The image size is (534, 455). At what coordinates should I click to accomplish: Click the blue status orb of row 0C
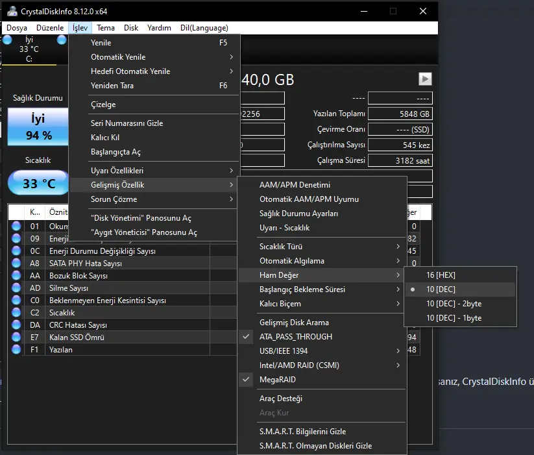[16, 251]
